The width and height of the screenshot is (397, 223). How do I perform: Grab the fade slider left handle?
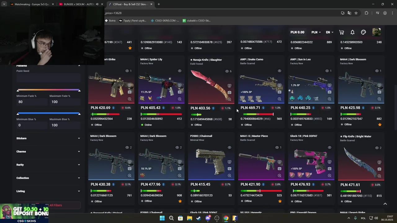click(x=18, y=90)
